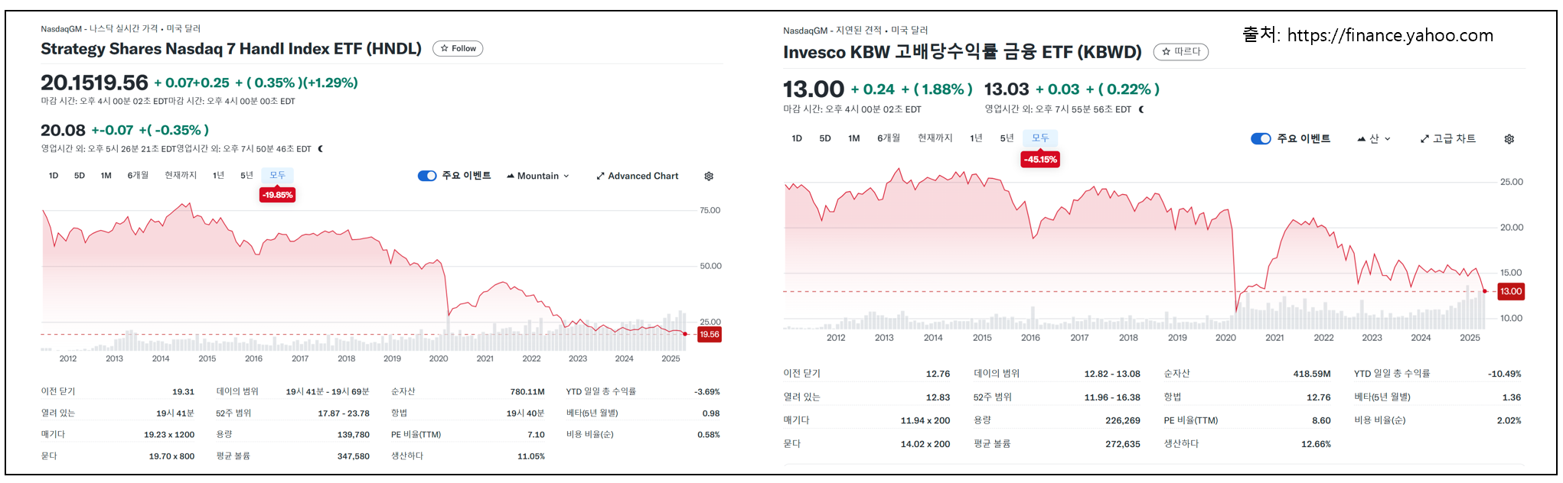The height and width of the screenshot is (483, 1563).
Task: Click HNDL beta value 0.98
Action: (x=711, y=413)
